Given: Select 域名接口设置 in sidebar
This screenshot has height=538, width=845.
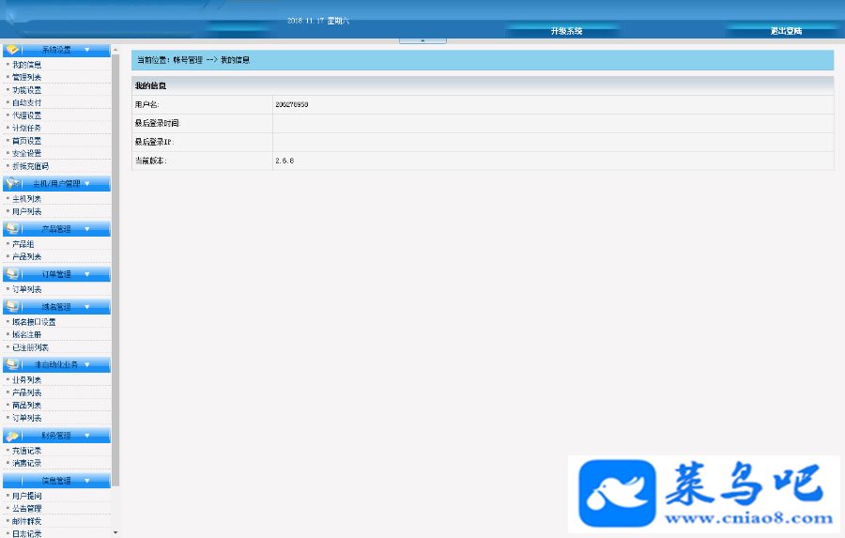Looking at the screenshot, I should (34, 322).
